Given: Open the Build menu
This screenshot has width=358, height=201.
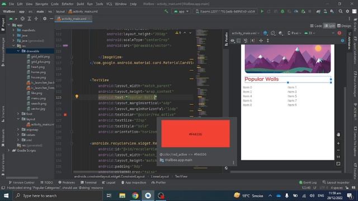Looking at the screenshot, I should (x=80, y=4).
